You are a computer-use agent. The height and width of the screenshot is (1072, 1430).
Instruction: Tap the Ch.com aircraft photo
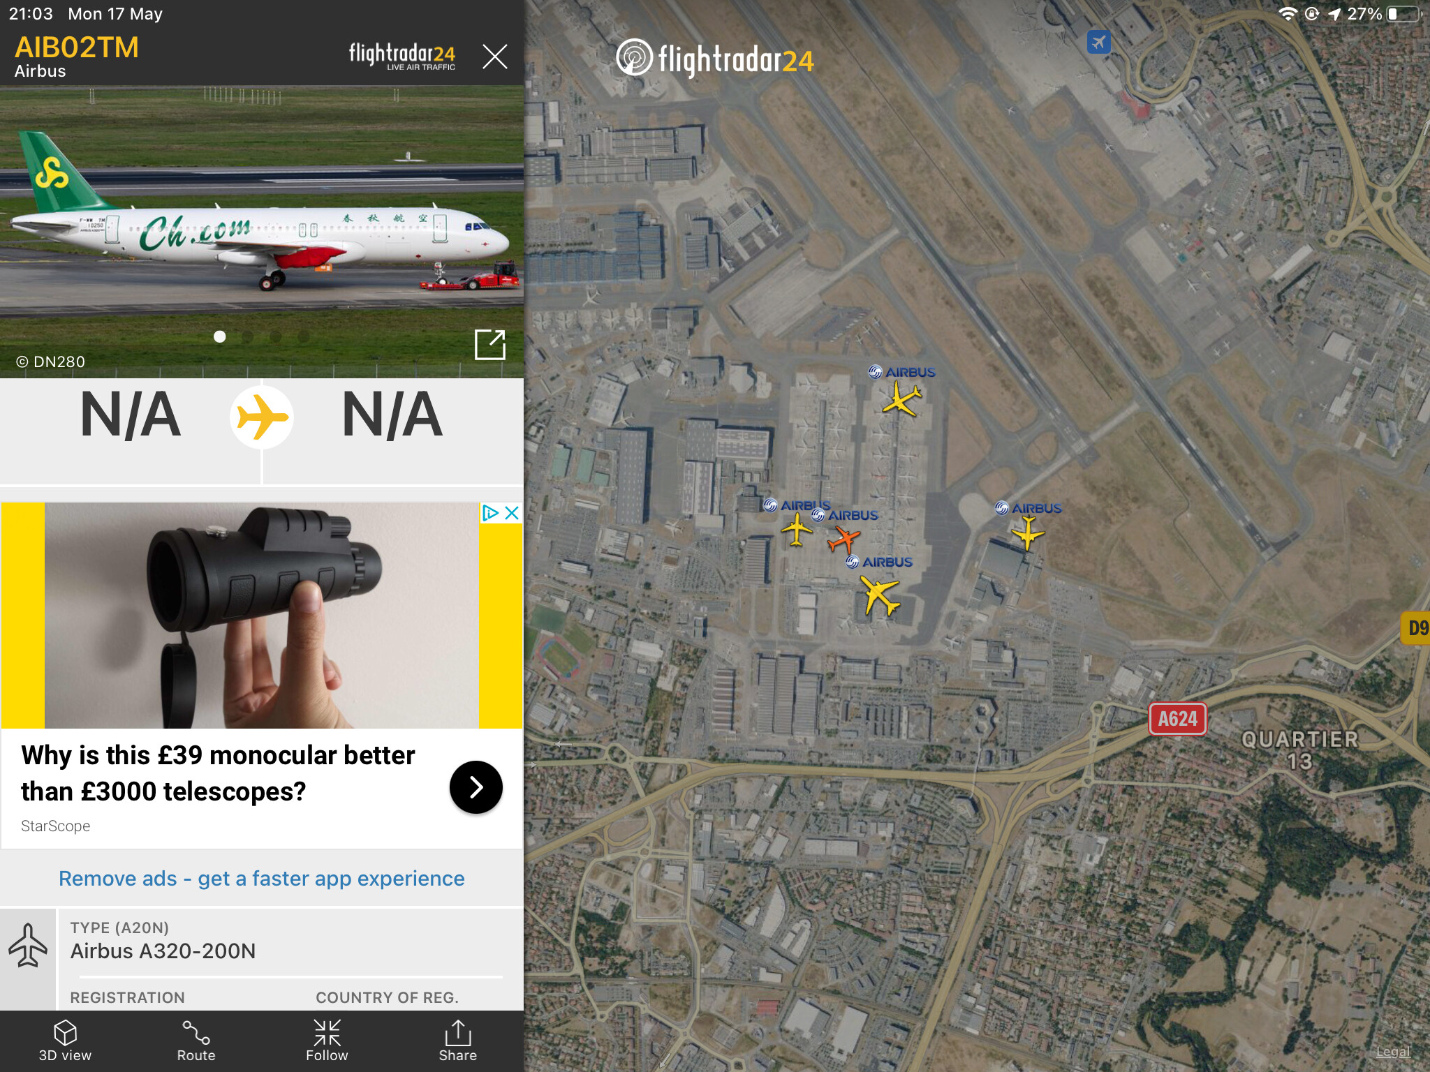click(x=262, y=232)
